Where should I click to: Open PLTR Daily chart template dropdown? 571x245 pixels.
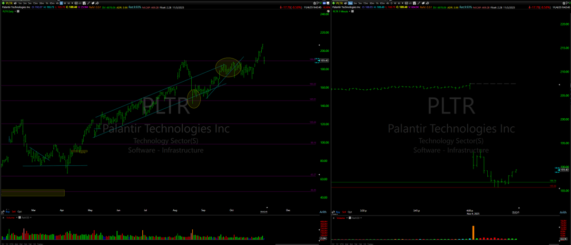(x=15, y=11)
